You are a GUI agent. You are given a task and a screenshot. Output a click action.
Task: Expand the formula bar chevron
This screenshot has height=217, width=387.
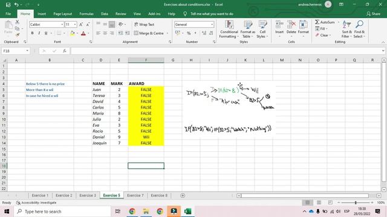383,51
